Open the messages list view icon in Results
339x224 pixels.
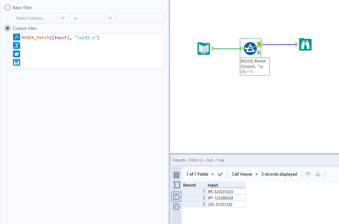(176, 175)
